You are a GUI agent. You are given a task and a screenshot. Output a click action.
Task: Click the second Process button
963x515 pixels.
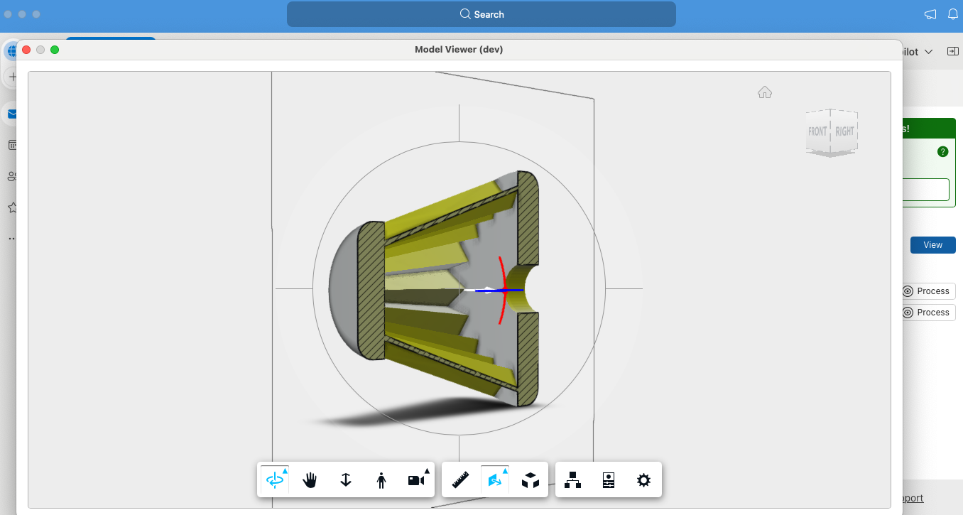point(927,313)
